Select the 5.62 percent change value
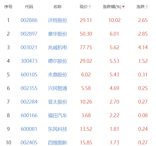 point(114,47)
